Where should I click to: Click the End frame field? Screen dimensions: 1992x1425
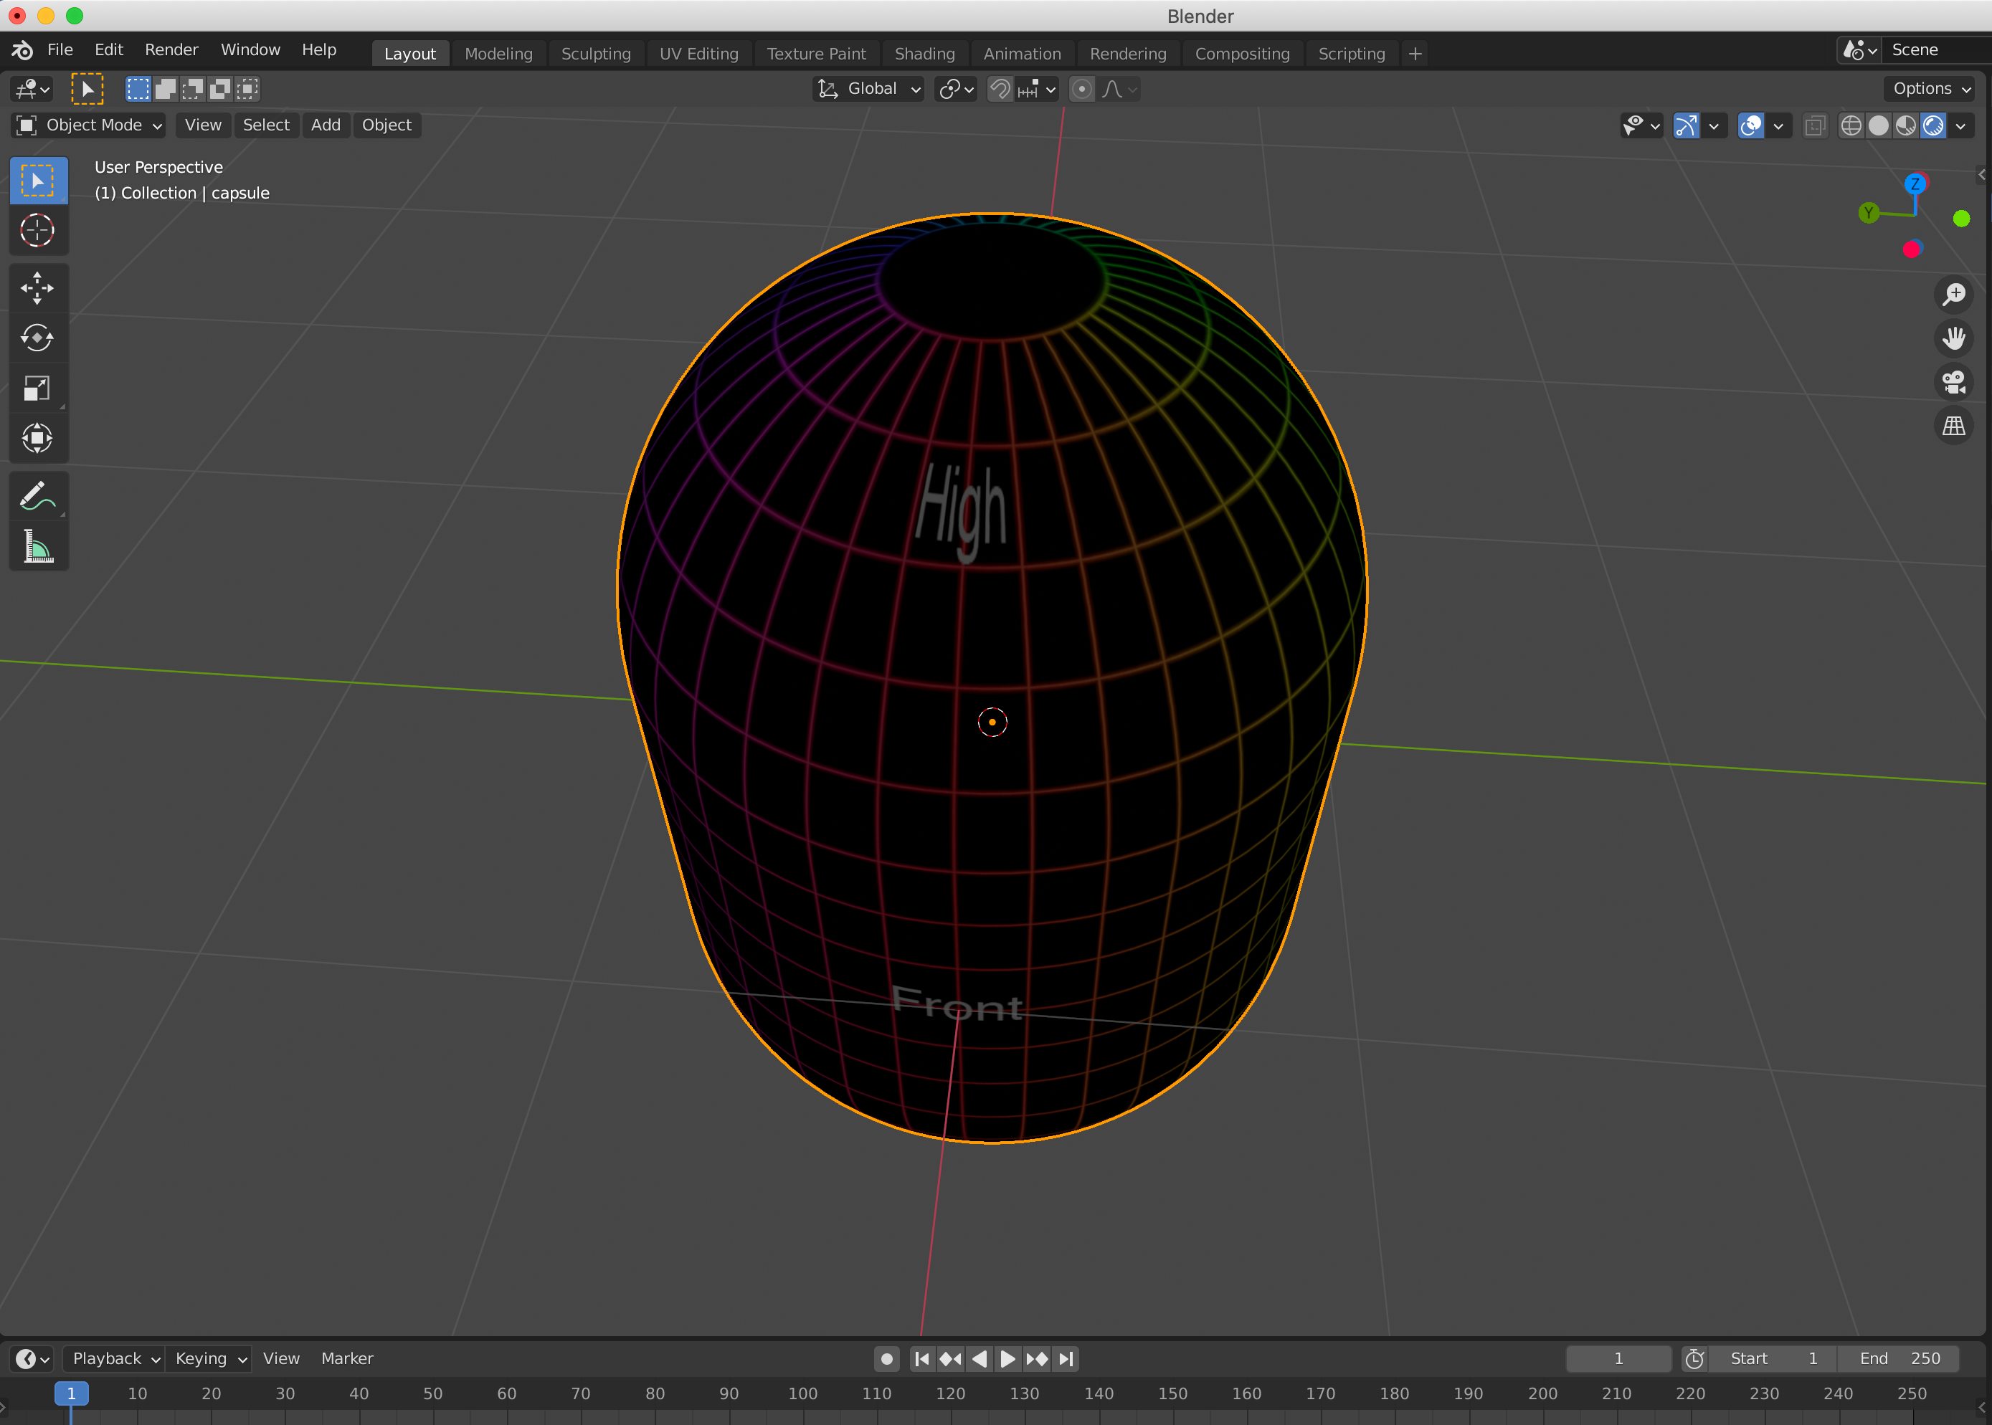tap(1898, 1358)
